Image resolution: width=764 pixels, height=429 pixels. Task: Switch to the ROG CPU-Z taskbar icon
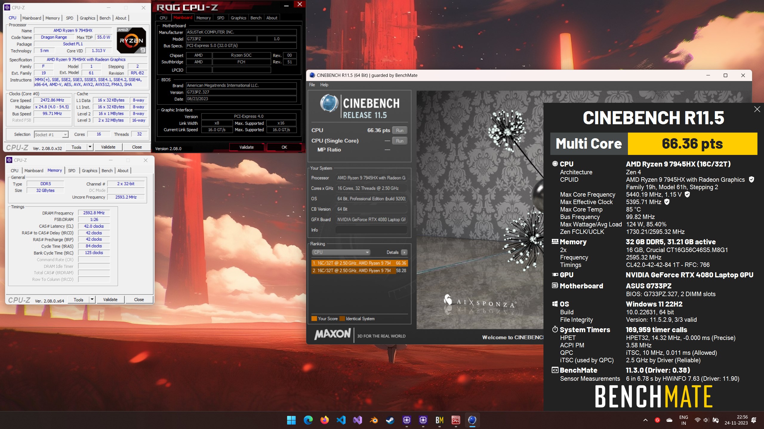(456, 420)
